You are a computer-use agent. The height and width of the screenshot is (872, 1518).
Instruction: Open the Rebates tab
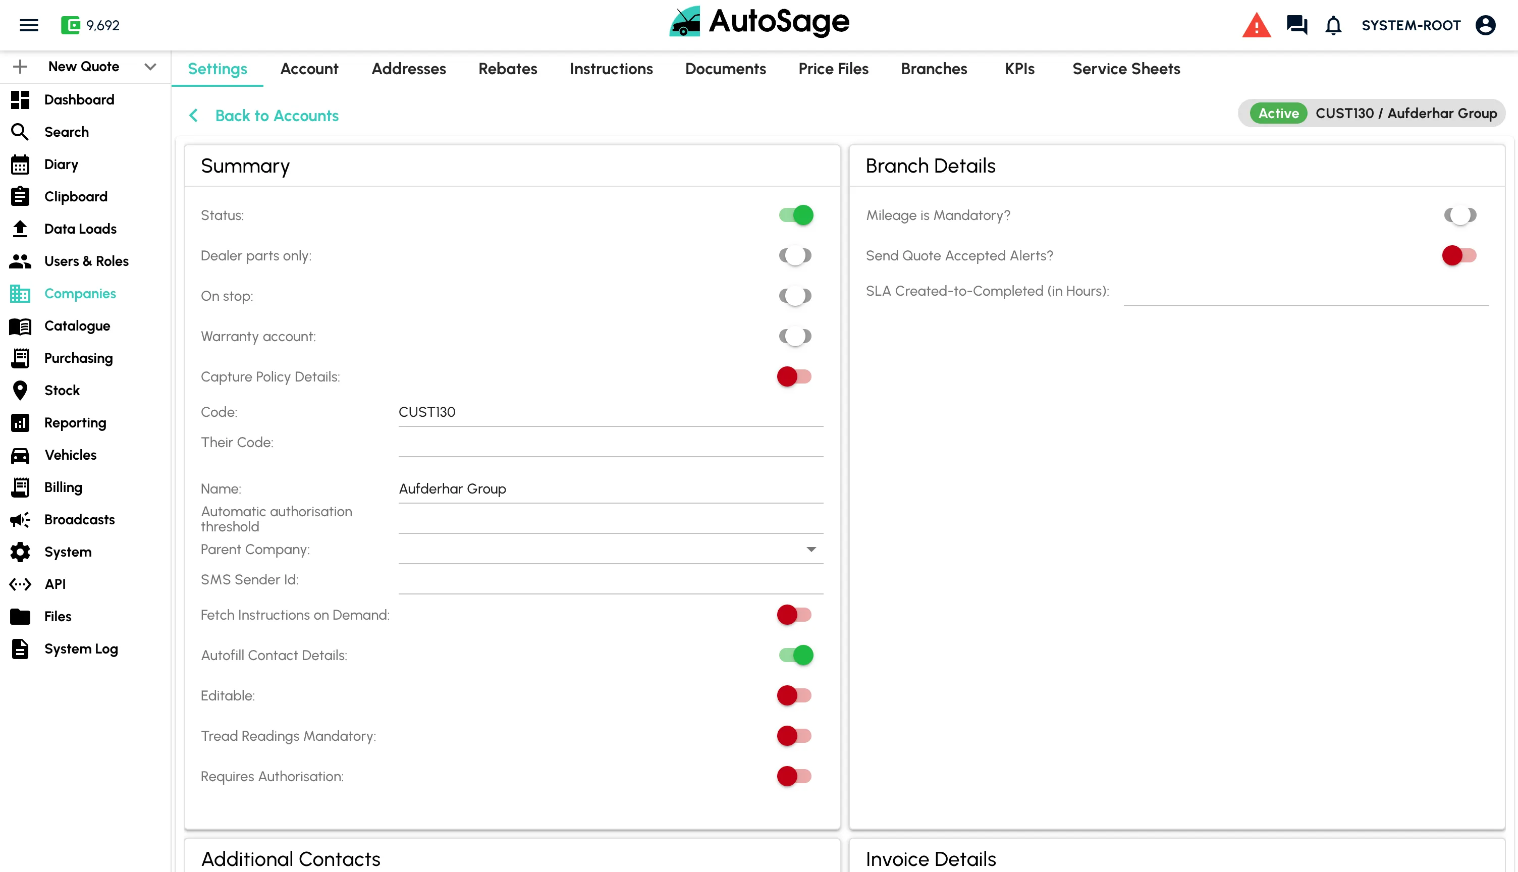coord(508,69)
